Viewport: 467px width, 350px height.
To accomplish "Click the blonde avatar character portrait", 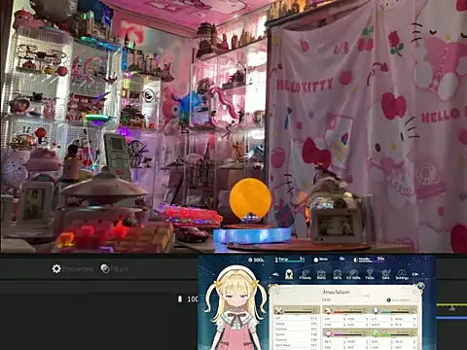I will click(235, 308).
